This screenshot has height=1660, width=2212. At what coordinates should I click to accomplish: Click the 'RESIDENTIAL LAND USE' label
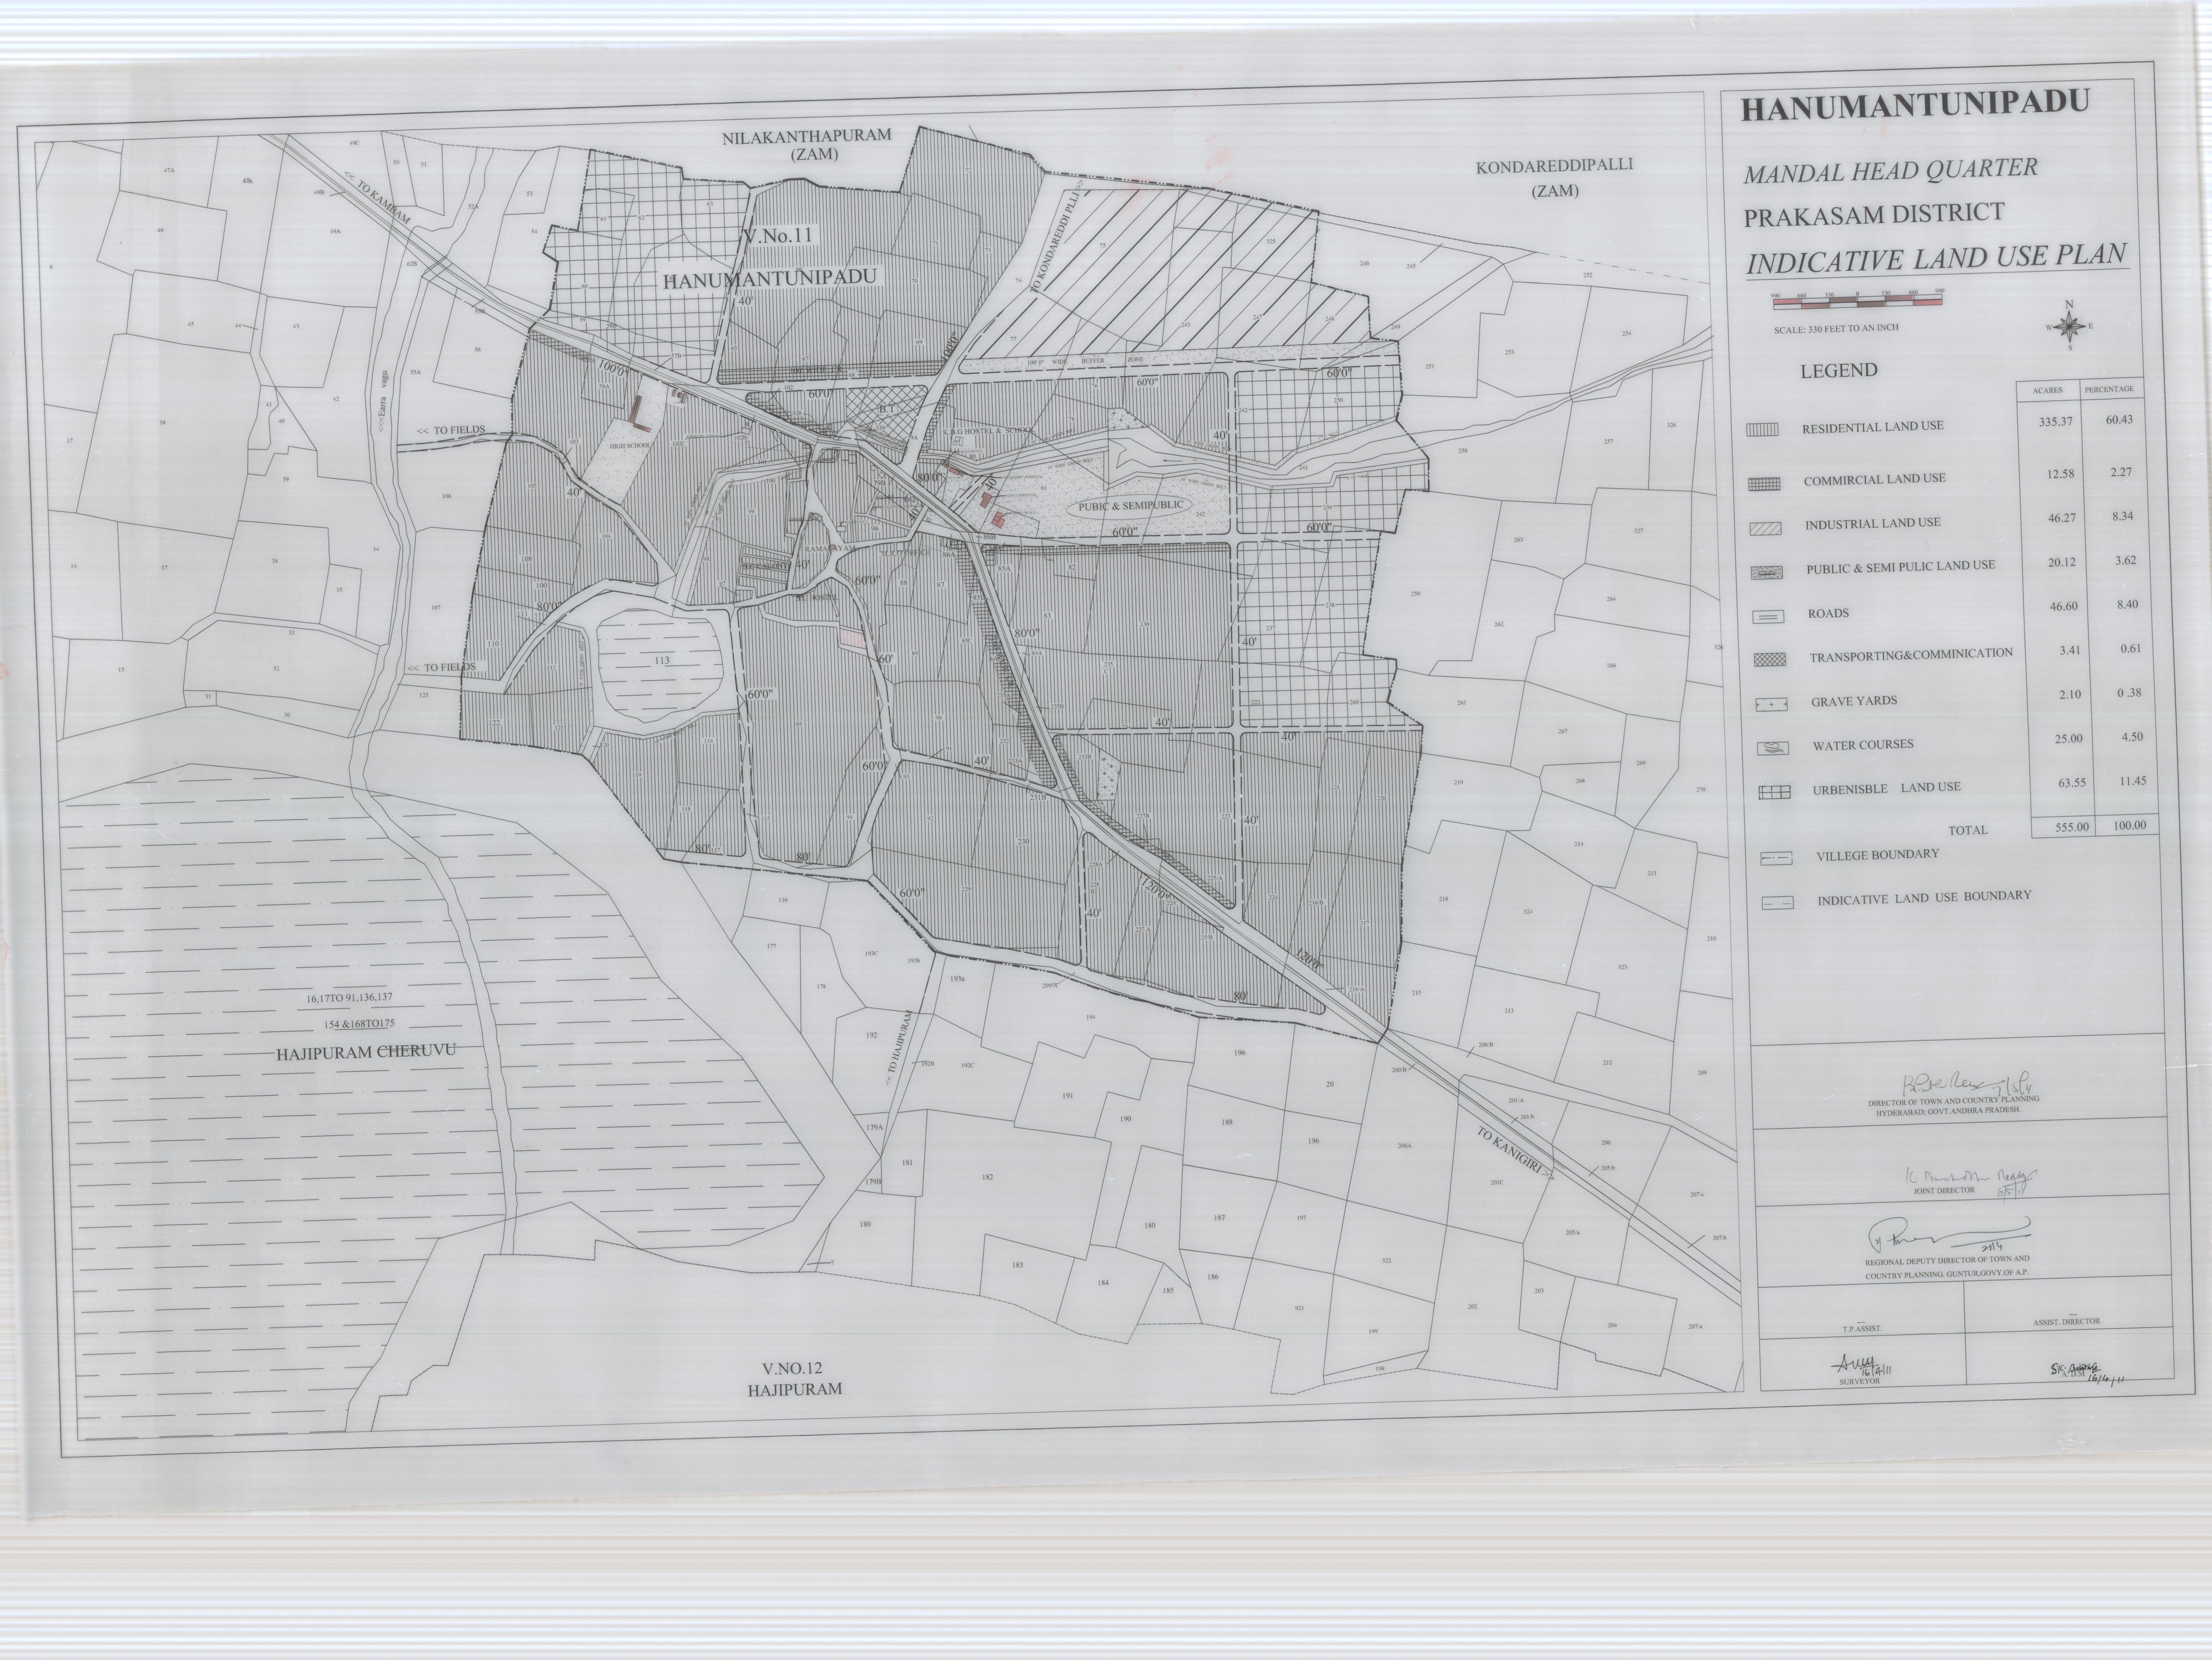click(1873, 427)
